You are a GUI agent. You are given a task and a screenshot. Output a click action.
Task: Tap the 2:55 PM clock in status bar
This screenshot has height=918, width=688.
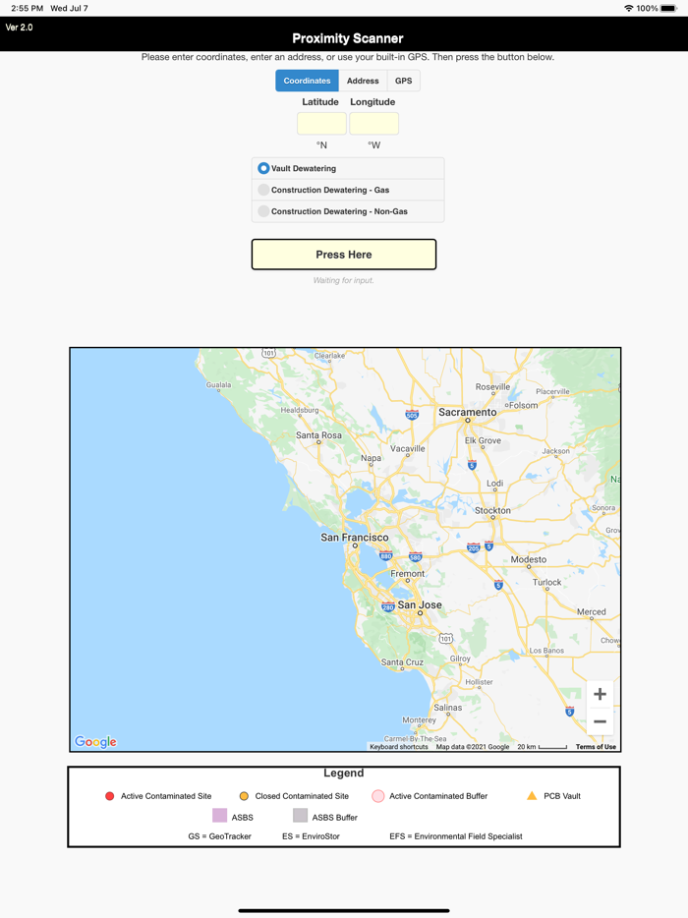pyautogui.click(x=27, y=8)
